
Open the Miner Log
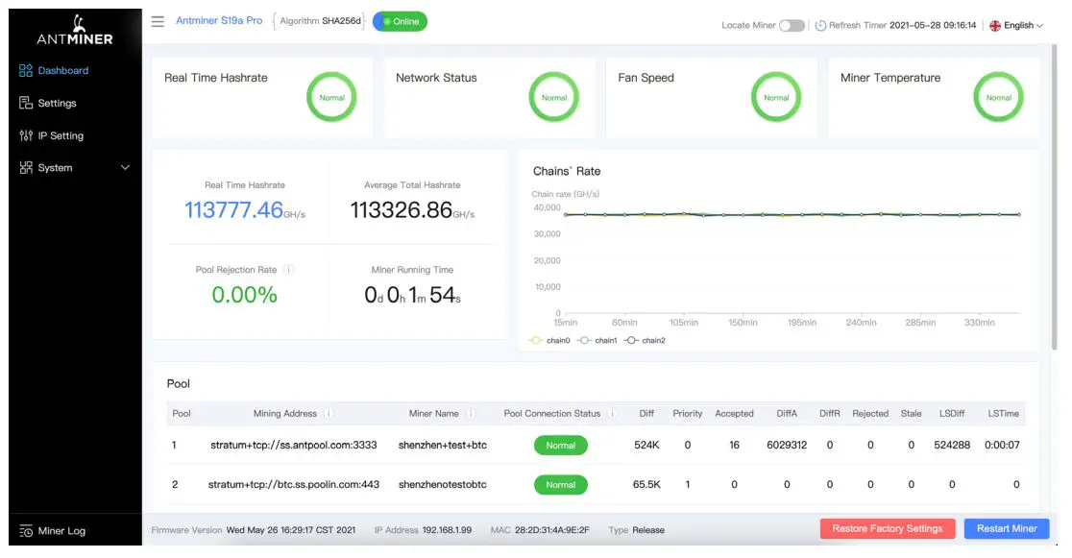coord(62,531)
